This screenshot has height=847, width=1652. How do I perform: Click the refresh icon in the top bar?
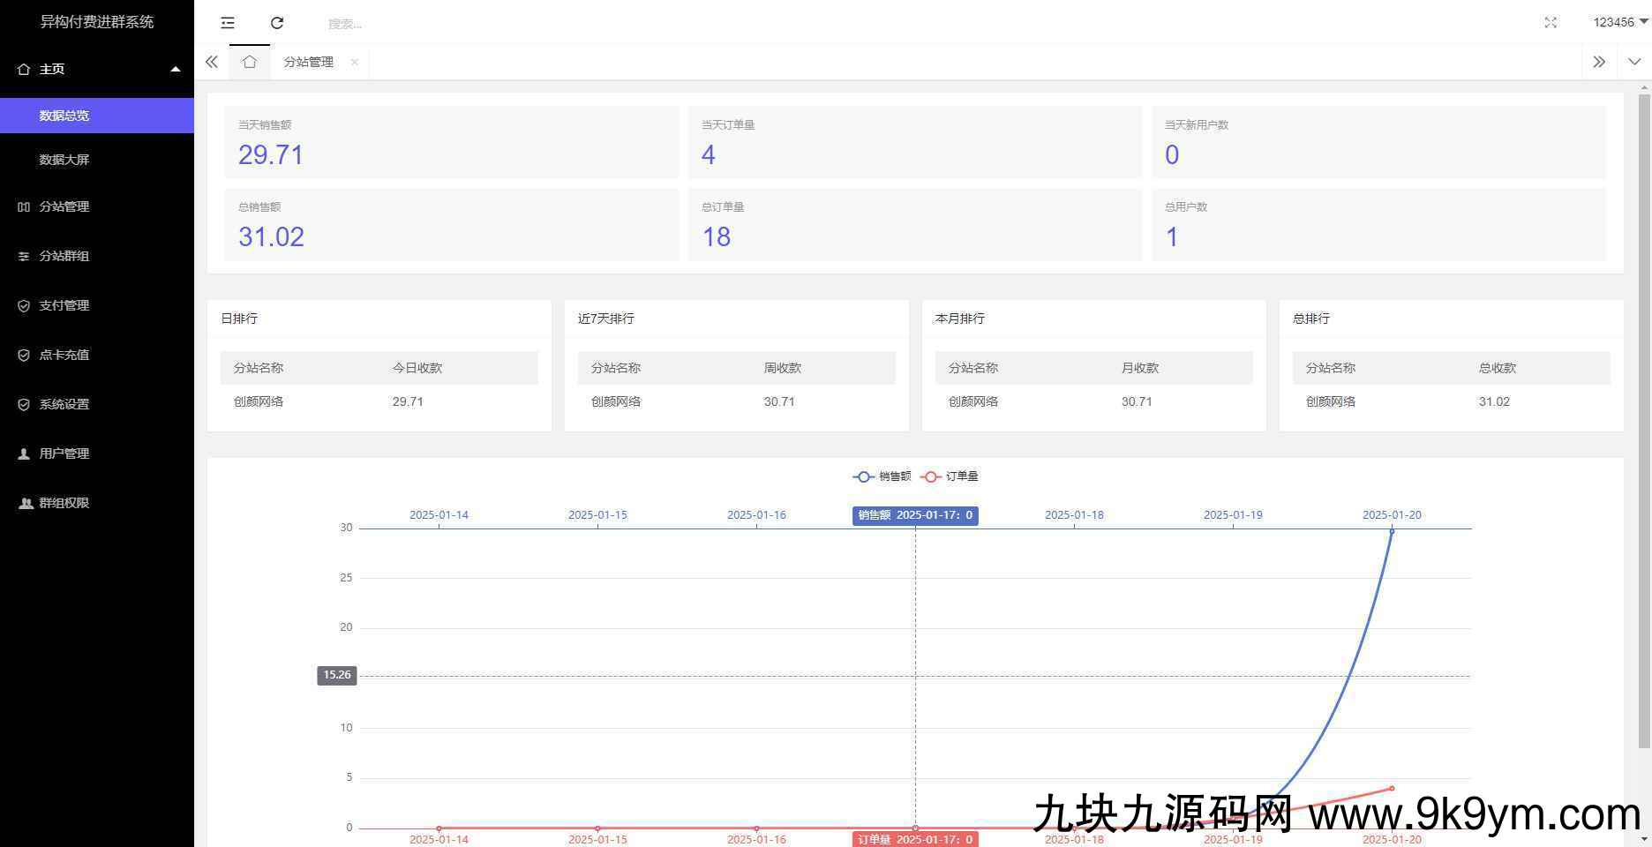pyautogui.click(x=277, y=23)
